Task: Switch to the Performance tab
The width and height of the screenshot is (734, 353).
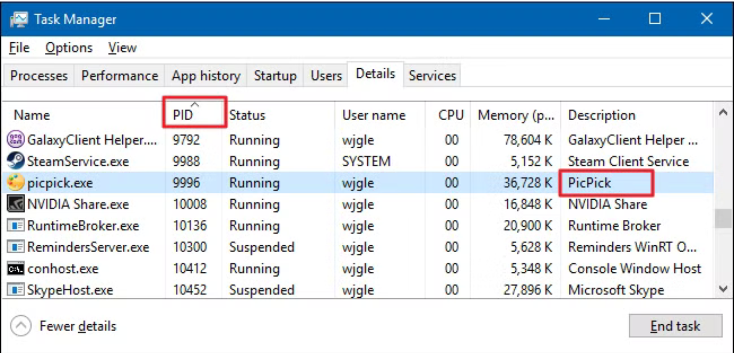Action: [120, 76]
